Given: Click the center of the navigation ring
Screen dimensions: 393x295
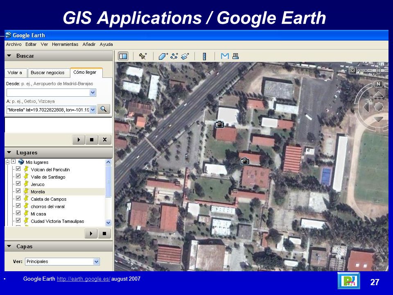Looking at the screenshot, I should pyautogui.click(x=378, y=107).
